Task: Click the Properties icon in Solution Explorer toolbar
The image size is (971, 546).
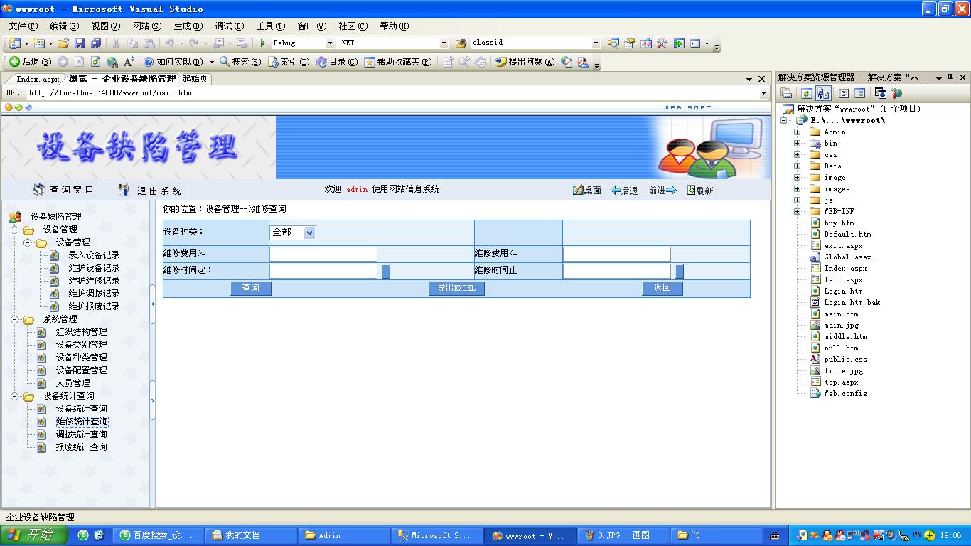Action: click(x=786, y=93)
